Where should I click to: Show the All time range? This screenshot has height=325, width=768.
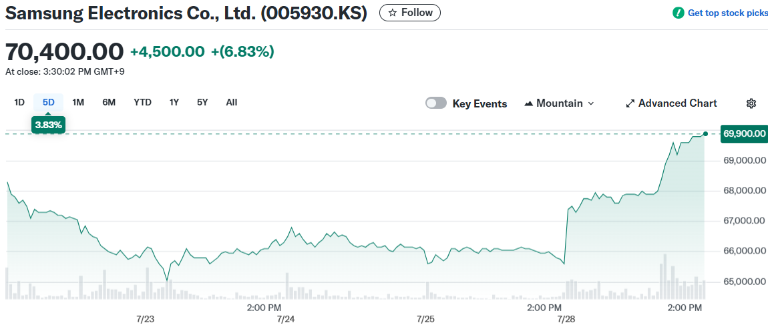(x=232, y=102)
